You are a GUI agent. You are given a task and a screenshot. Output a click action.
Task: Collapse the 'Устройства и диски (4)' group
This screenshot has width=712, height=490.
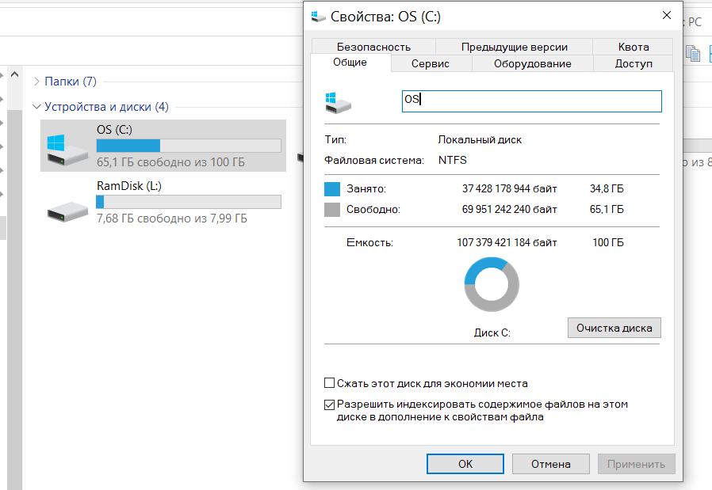point(37,107)
